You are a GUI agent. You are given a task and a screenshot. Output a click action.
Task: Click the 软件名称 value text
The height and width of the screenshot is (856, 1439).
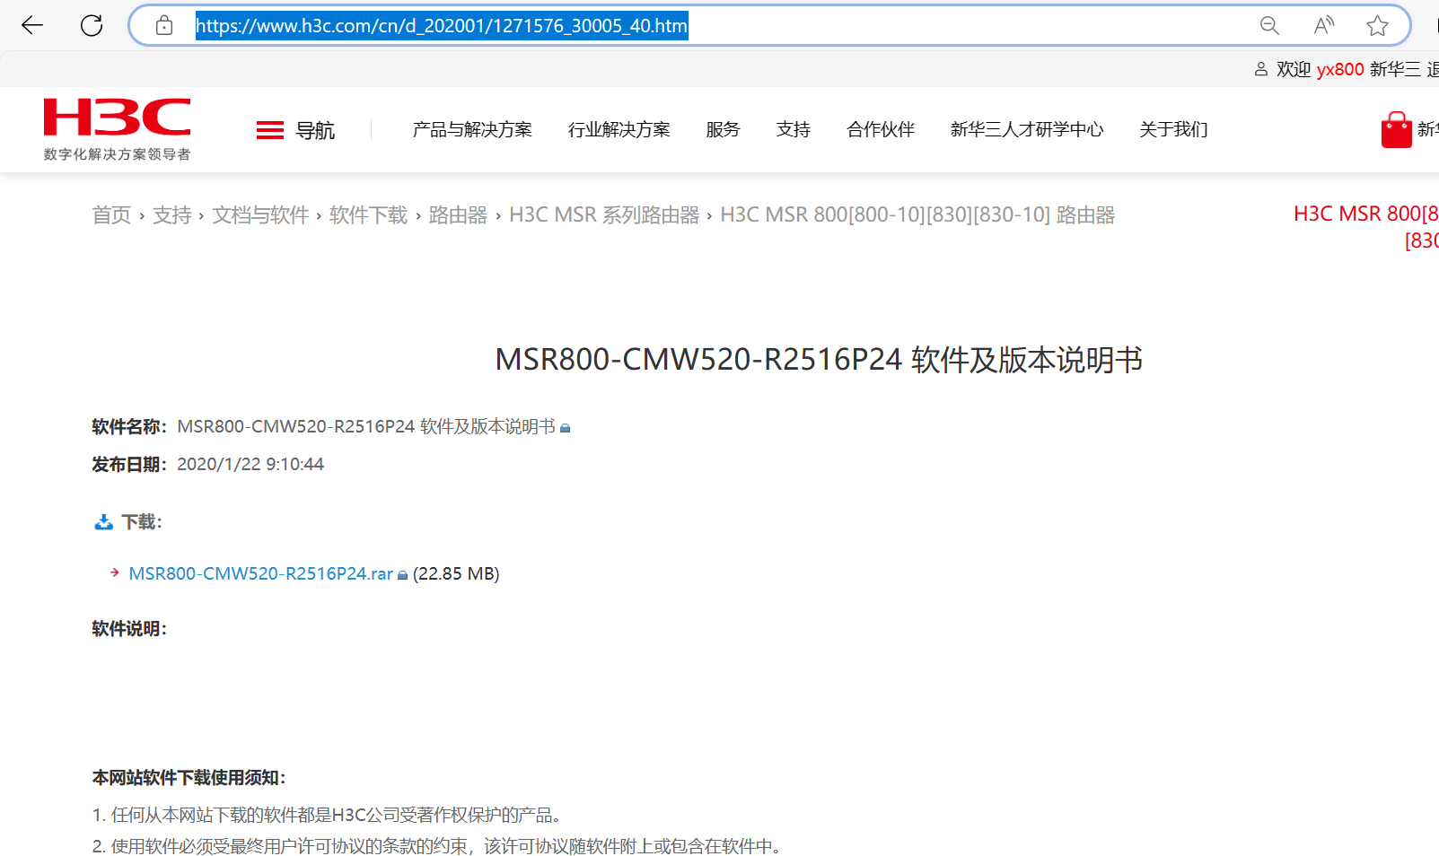pos(366,426)
